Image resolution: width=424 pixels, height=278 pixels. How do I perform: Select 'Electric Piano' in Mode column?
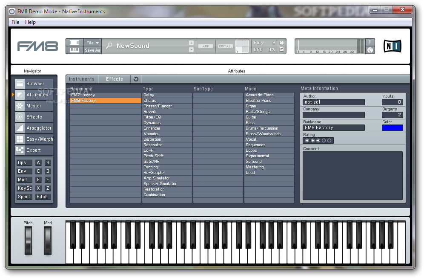[269, 101]
